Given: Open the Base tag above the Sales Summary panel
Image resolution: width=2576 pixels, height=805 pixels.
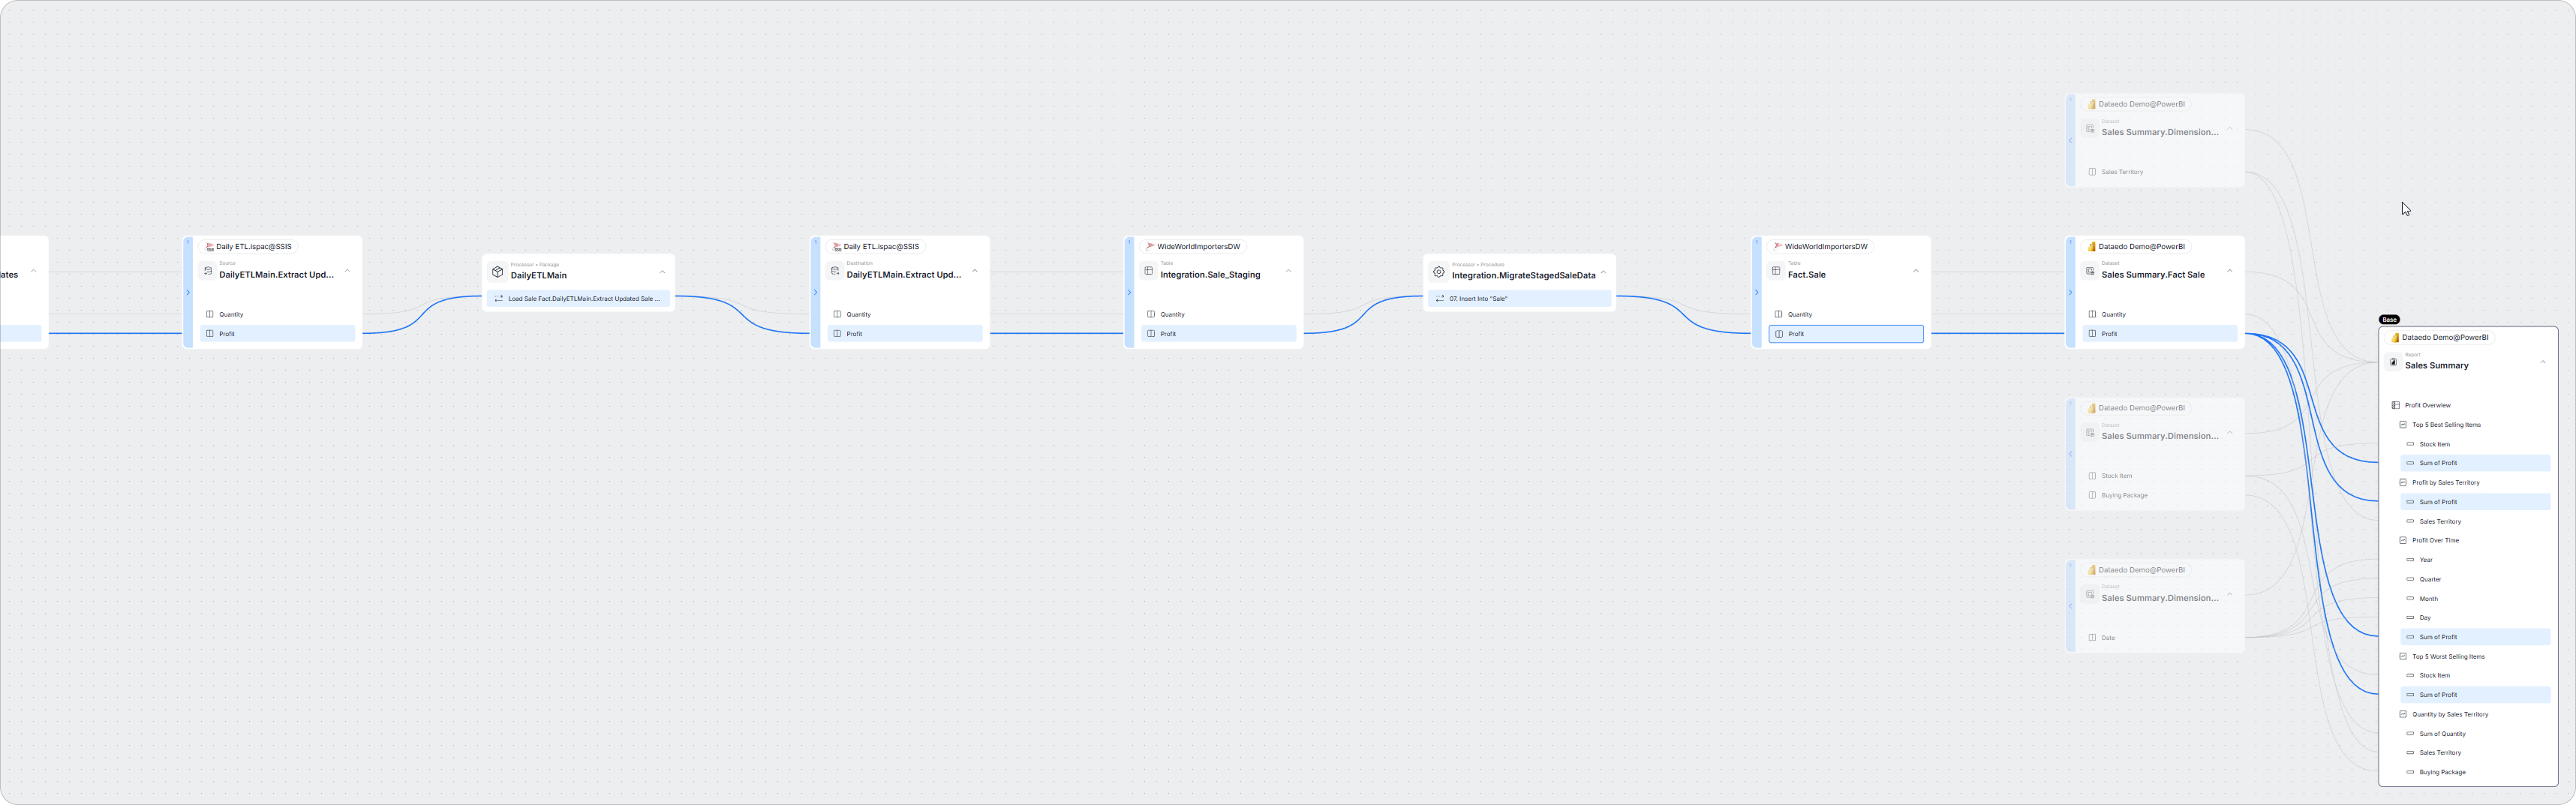Looking at the screenshot, I should click(x=2389, y=319).
